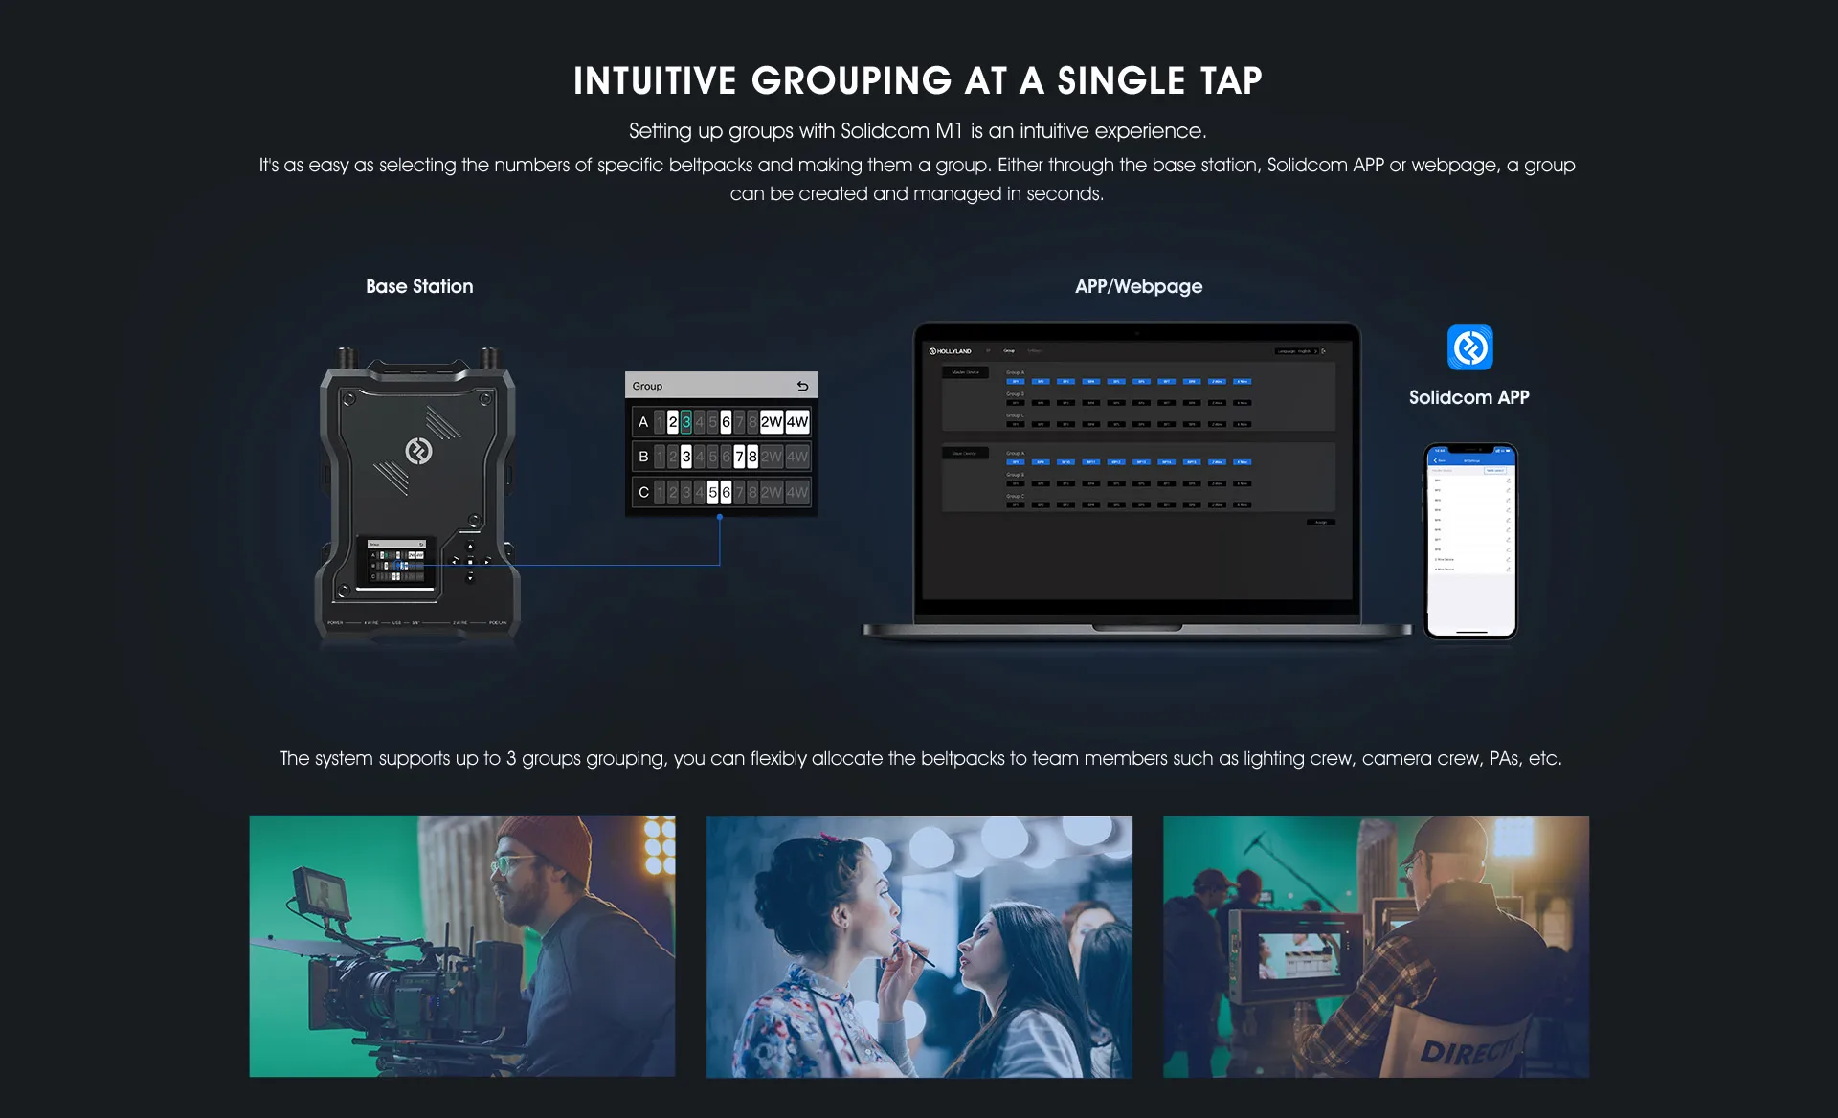Click the Hollyland logo on base station
The image size is (1838, 1118).
(418, 451)
